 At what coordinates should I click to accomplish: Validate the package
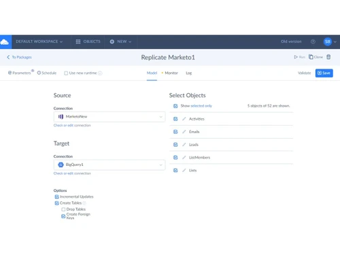pyautogui.click(x=305, y=73)
